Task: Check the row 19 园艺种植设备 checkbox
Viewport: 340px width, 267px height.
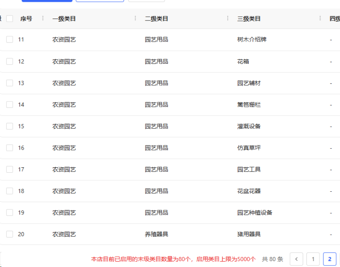Action: tap(10, 213)
